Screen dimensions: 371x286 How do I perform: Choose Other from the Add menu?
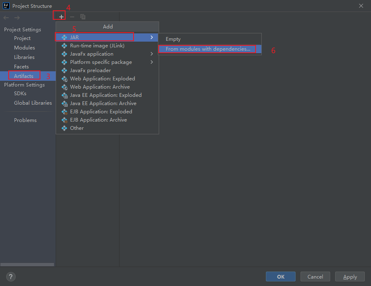click(x=107, y=128)
